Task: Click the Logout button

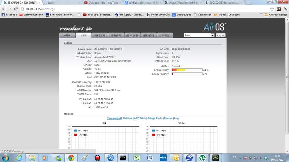Action: 220,35
